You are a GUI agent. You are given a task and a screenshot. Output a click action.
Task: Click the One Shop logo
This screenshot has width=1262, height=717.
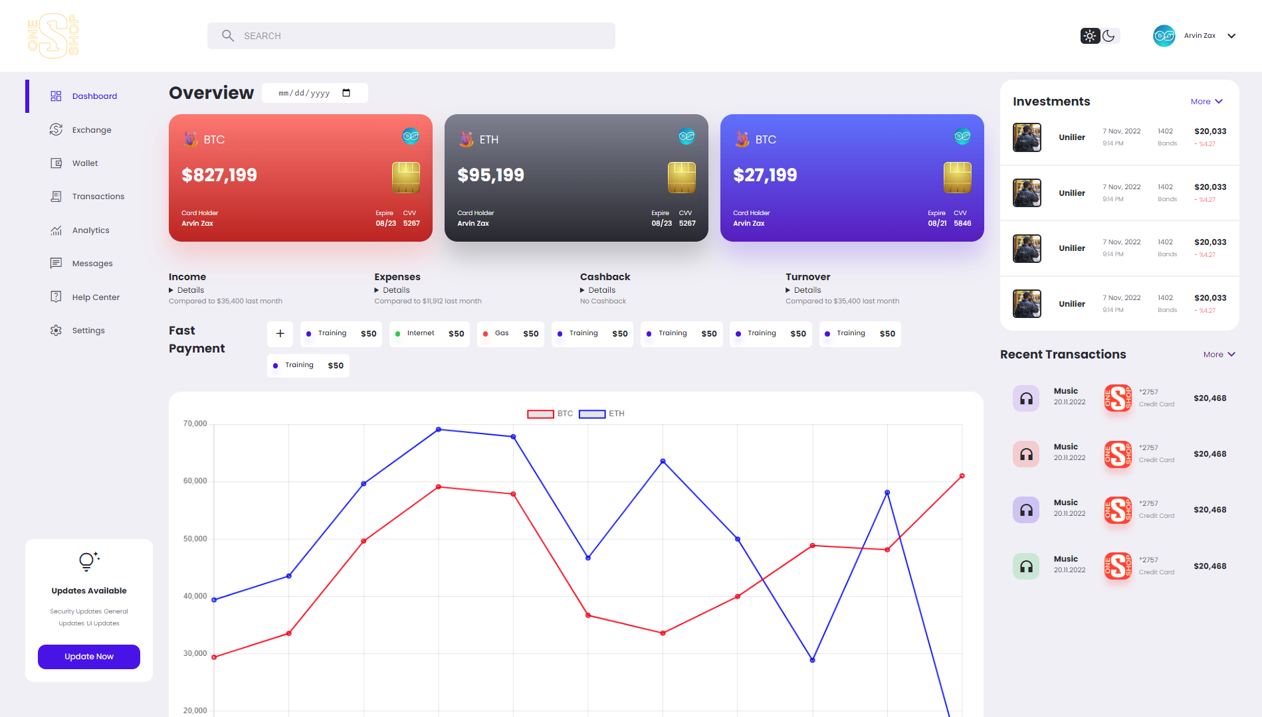53,36
